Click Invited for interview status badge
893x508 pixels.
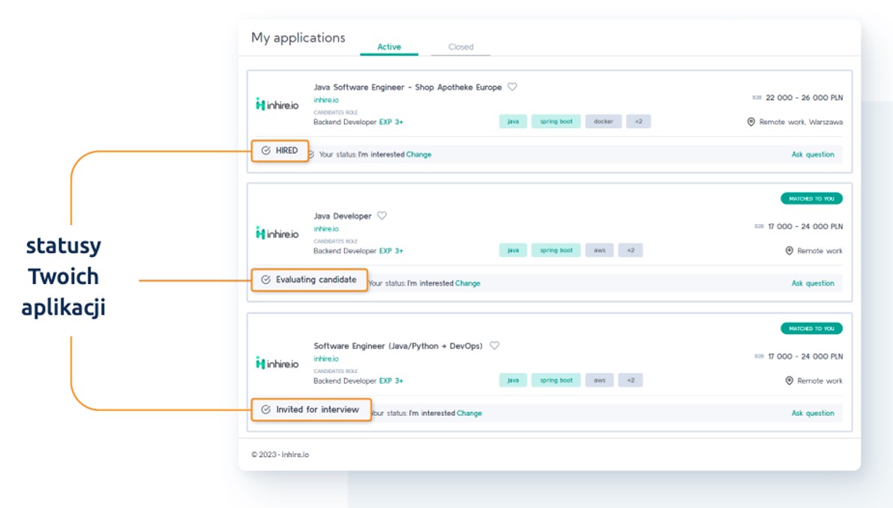(x=311, y=410)
